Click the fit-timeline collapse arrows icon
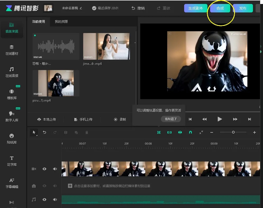 point(201,132)
